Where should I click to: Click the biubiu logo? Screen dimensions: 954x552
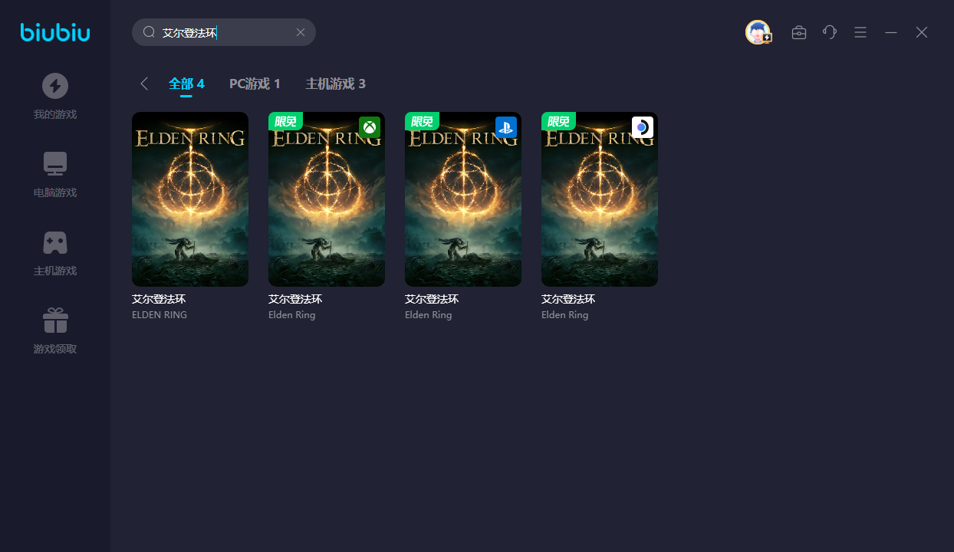point(55,32)
